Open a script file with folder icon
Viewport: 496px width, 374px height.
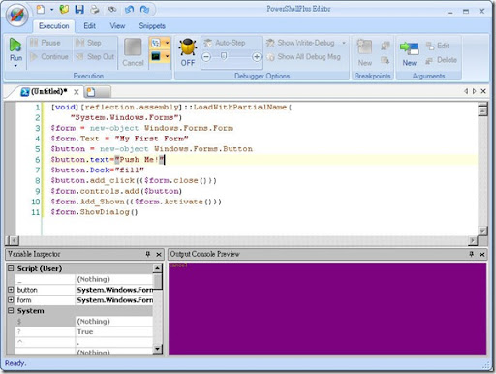point(64,10)
